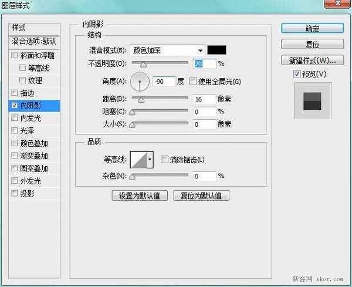This screenshot has height=287, width=352.
Task: Click the angle dial control
Action: coord(140,82)
